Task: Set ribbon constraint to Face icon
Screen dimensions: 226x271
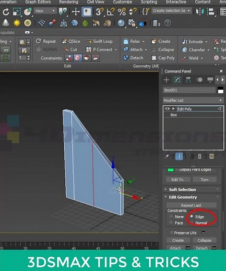Action: click(87, 58)
